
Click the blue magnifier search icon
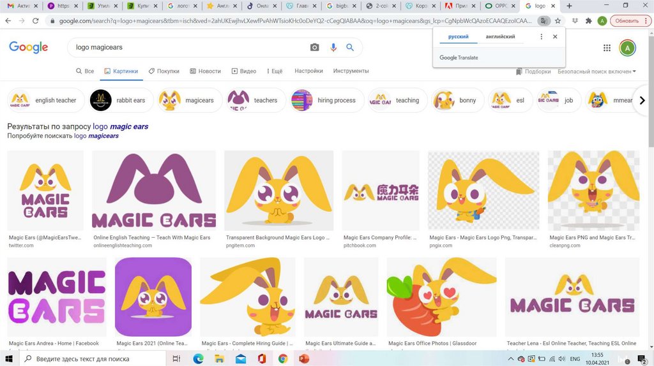[x=350, y=47]
